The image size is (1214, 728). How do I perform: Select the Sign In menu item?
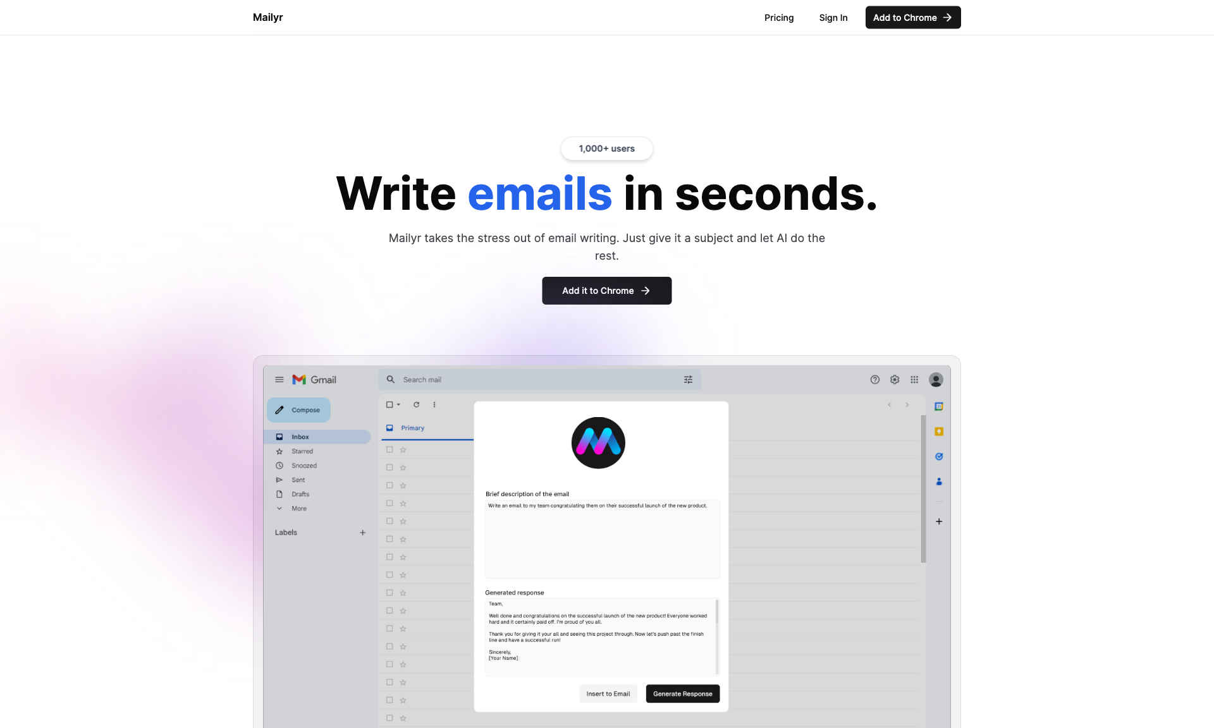pos(833,17)
